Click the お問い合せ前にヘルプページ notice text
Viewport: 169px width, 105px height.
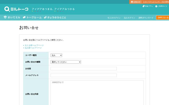(44, 40)
